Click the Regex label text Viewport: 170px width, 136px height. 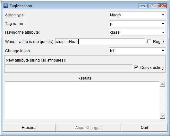[x=159, y=42]
